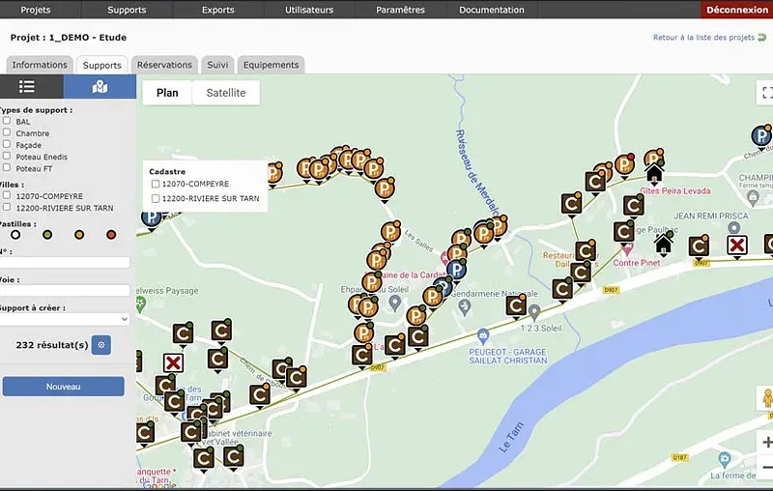Viewport: 773px width, 491px height.
Task: Open results settings gear next to 232 résultat(s)
Action: click(101, 345)
